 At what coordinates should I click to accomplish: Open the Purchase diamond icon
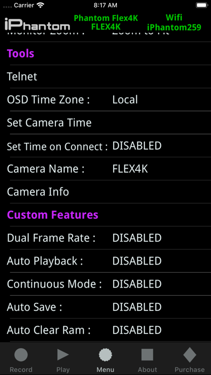[x=189, y=355]
